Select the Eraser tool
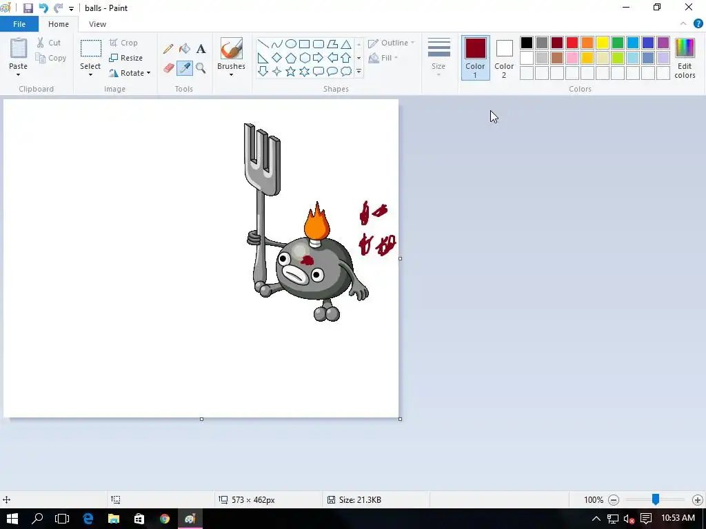This screenshot has width=706, height=529. coord(168,68)
